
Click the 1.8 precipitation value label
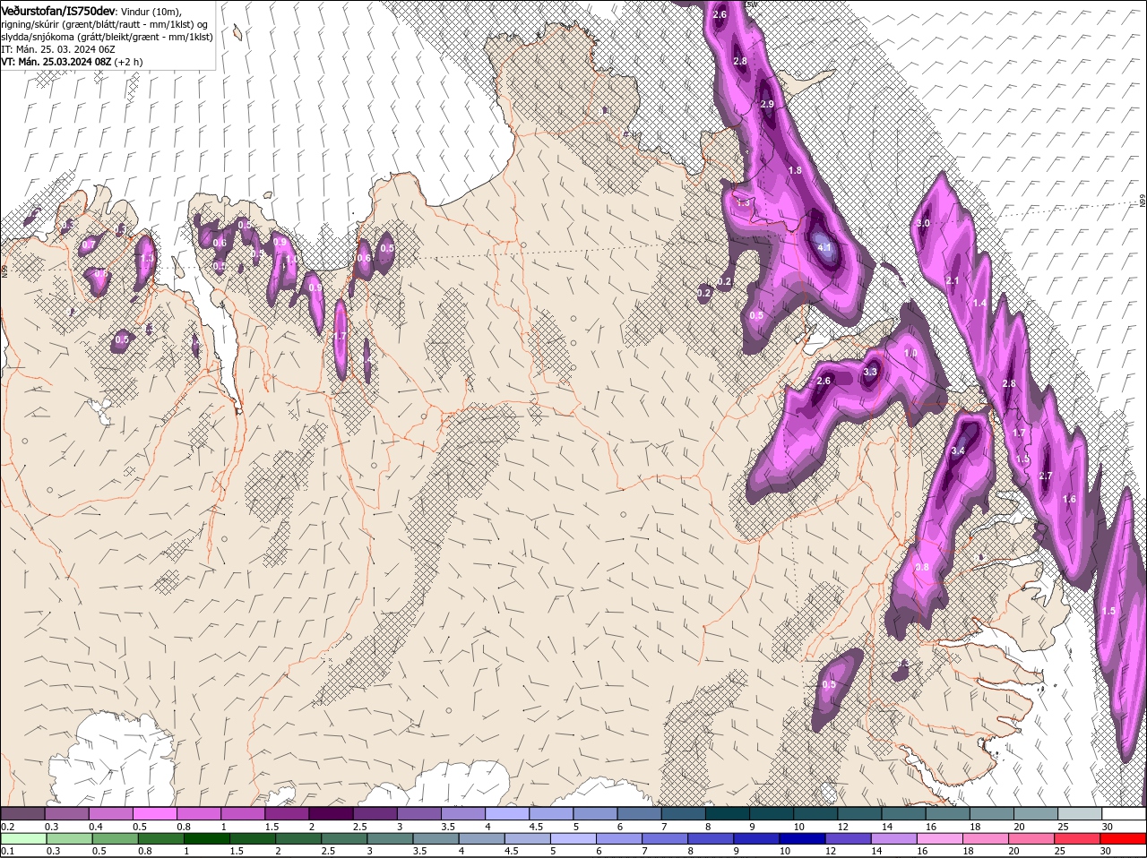(795, 170)
